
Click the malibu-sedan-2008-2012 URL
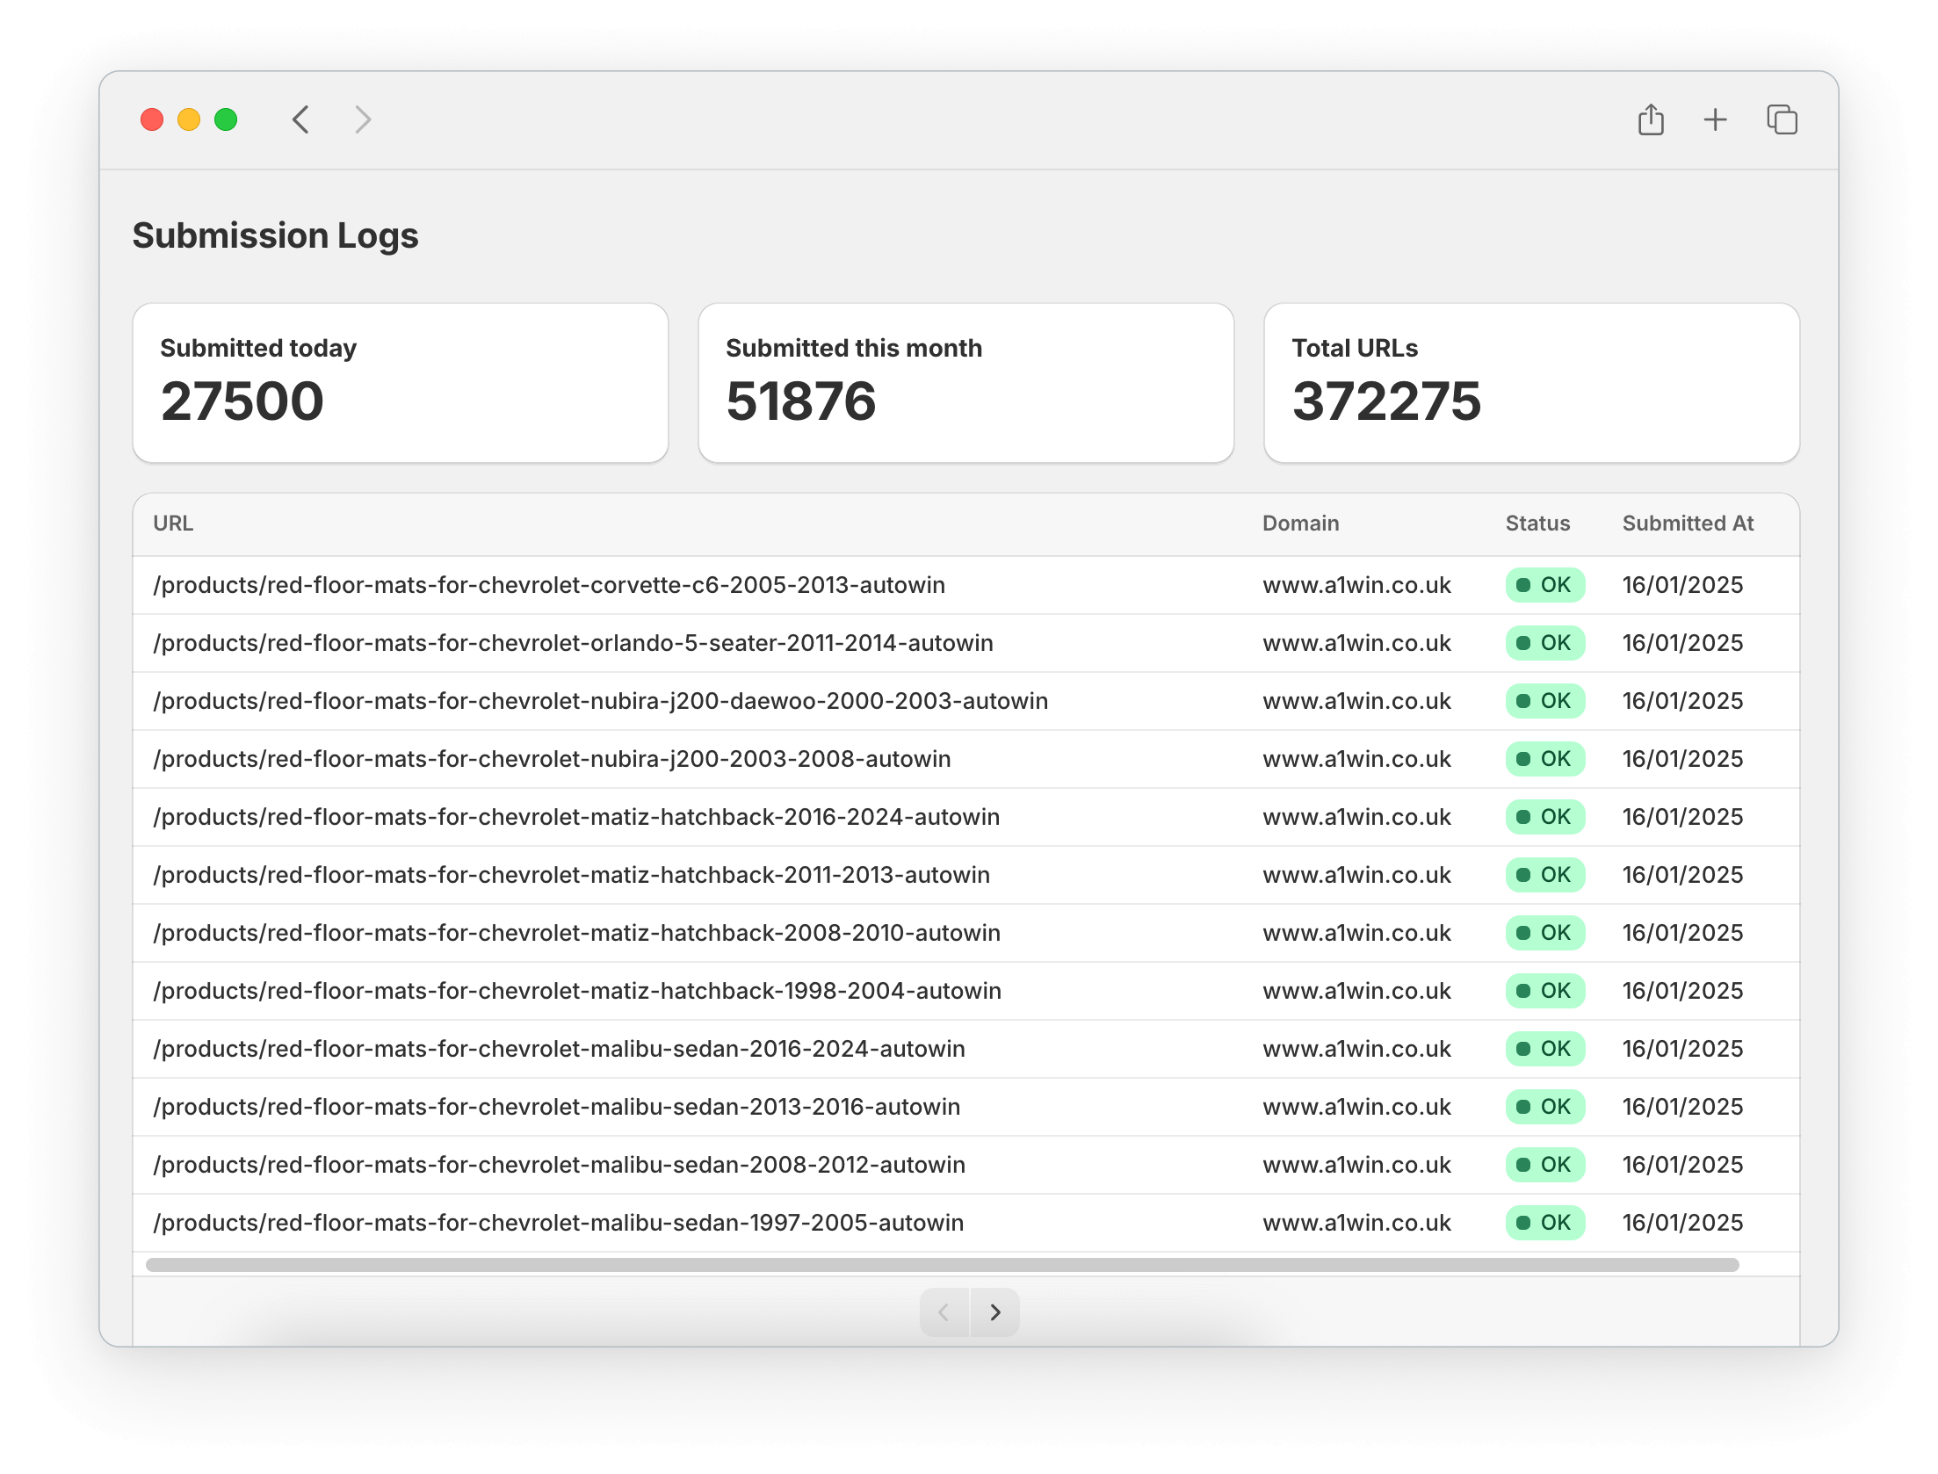pos(559,1165)
